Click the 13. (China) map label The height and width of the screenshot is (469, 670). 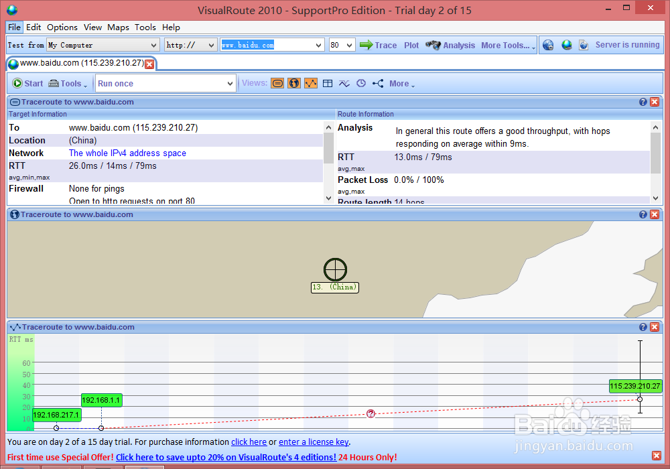(x=334, y=287)
